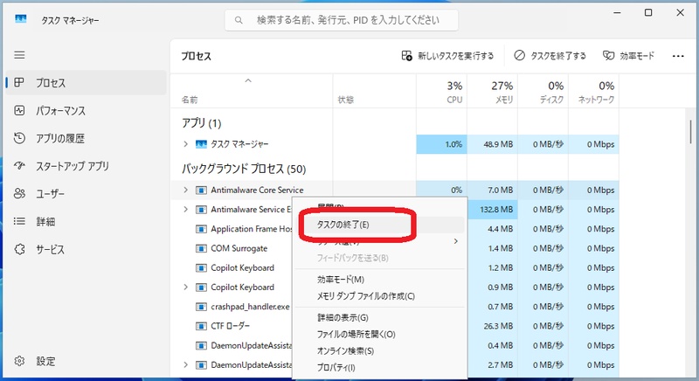Click the アプリの履歴 clock icon
699x381 pixels.
pos(19,138)
